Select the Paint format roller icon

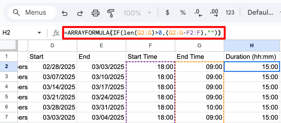tap(111, 13)
